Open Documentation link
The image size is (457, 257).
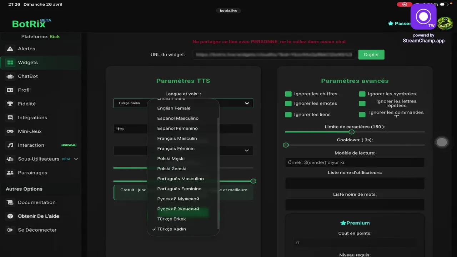click(x=37, y=202)
